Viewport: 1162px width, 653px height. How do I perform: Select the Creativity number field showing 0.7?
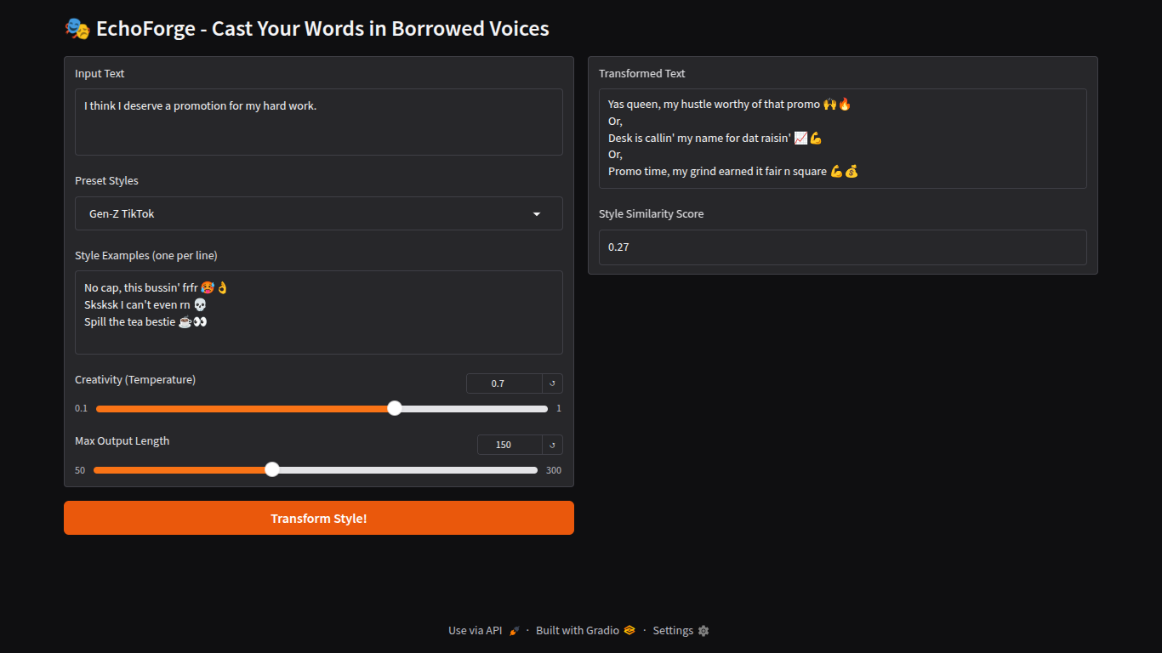point(504,383)
